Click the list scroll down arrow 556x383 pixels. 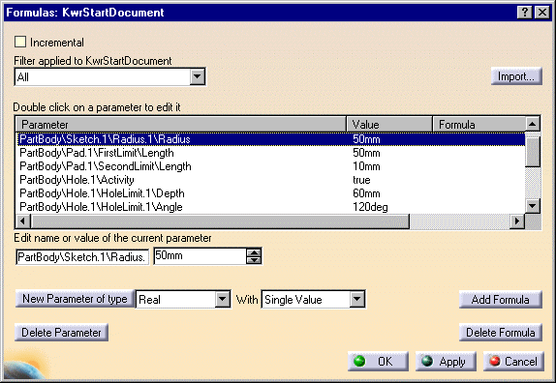533,206
